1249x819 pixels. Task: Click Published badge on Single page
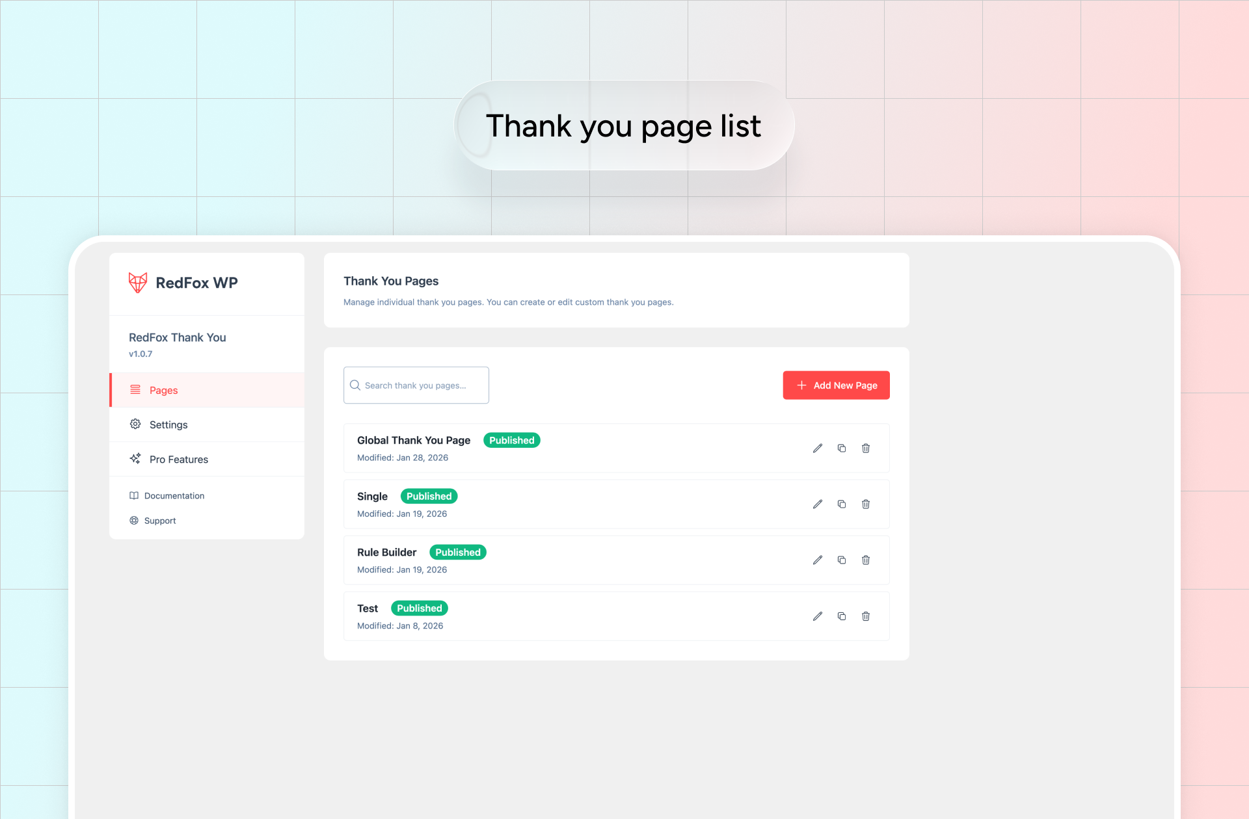(x=429, y=497)
